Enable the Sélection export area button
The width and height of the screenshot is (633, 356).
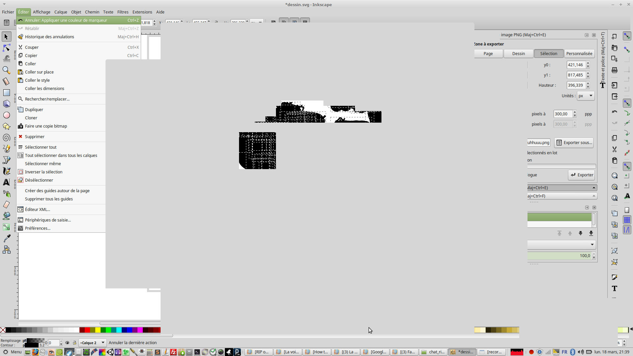549,54
